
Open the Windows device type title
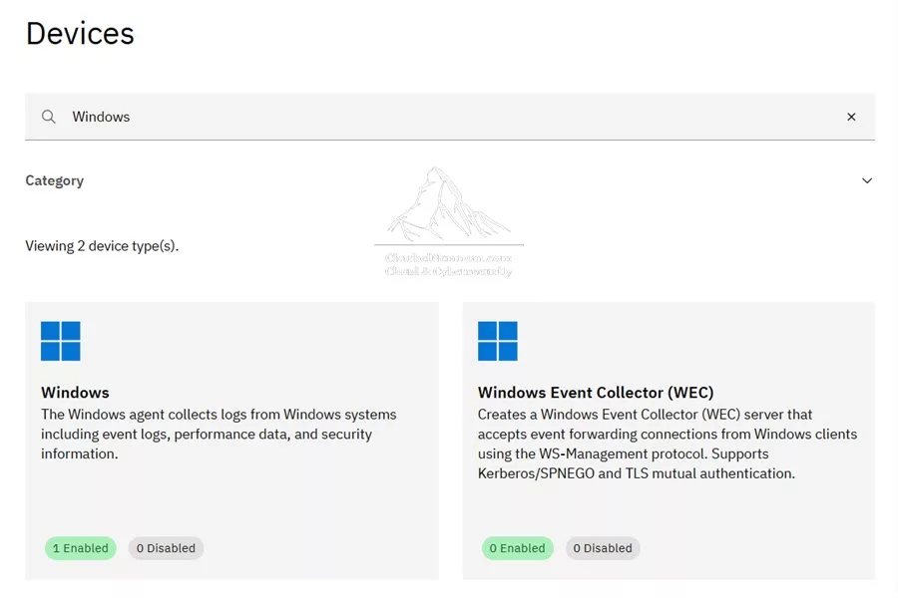tap(75, 393)
